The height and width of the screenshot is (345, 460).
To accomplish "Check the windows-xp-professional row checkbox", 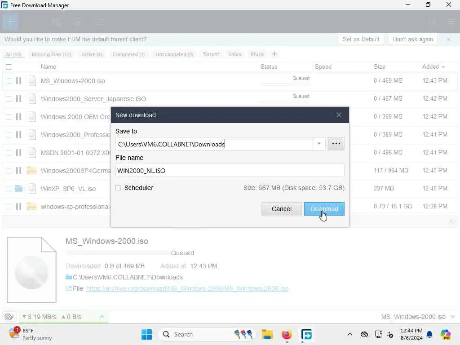I will point(9,207).
